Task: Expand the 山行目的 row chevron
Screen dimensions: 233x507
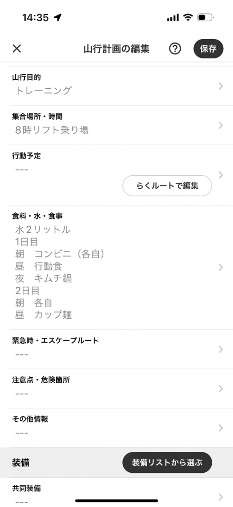Action: click(221, 86)
